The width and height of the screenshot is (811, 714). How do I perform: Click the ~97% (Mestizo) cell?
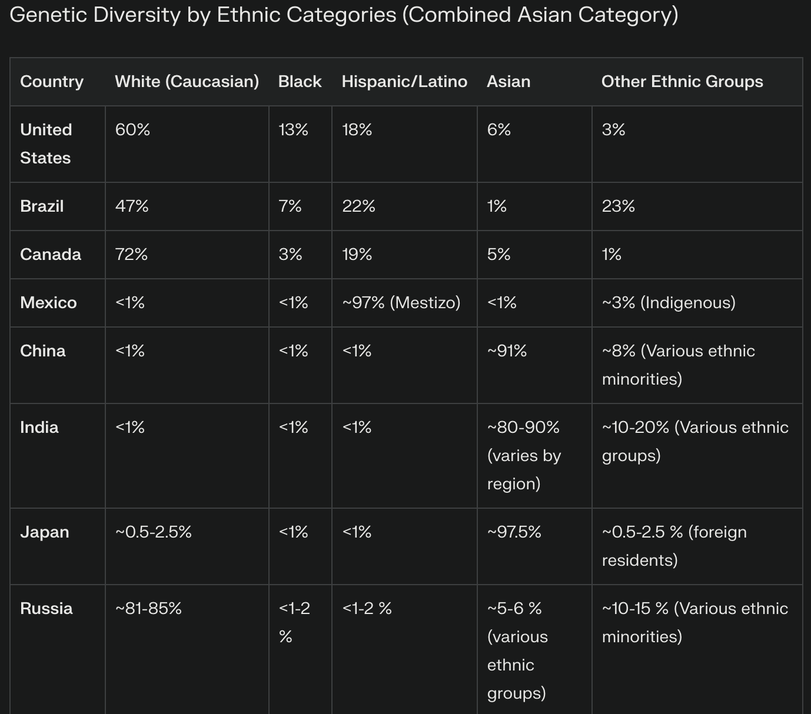point(401,303)
